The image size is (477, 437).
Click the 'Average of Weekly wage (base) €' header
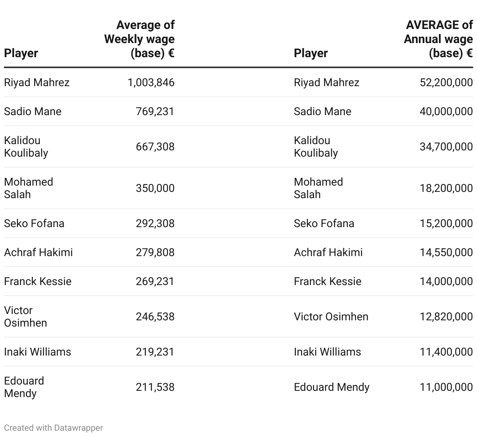140,39
